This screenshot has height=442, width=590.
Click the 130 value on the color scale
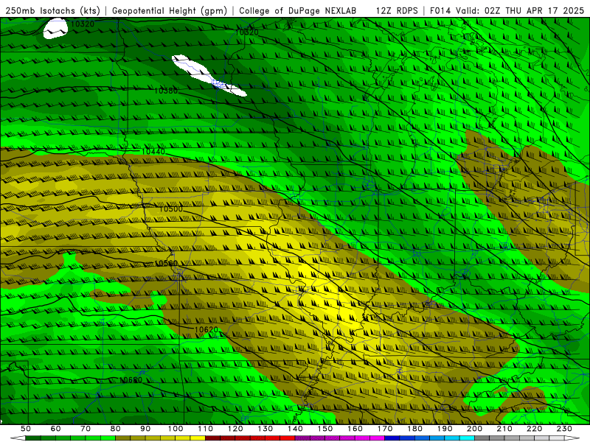(265, 429)
